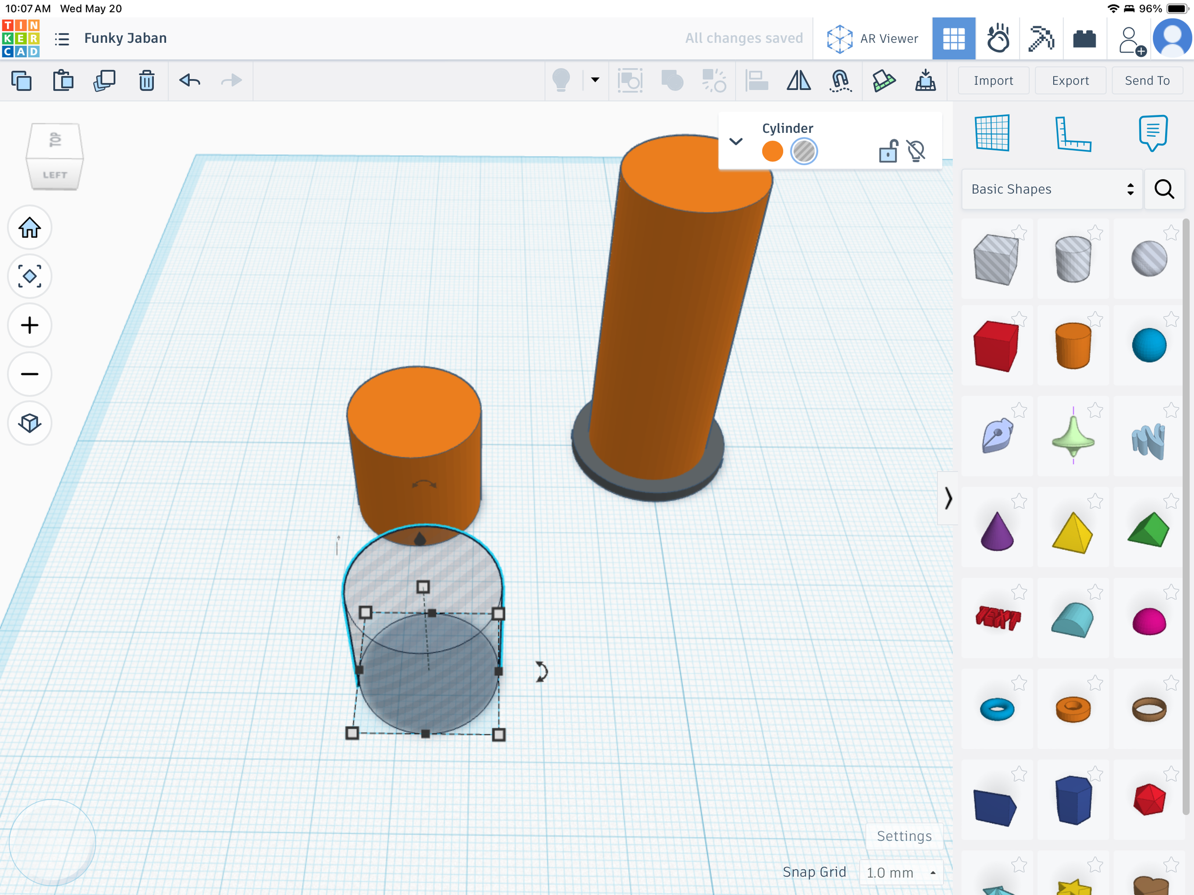
Task: Switch to Blocks pickaxe view
Action: [1041, 39]
